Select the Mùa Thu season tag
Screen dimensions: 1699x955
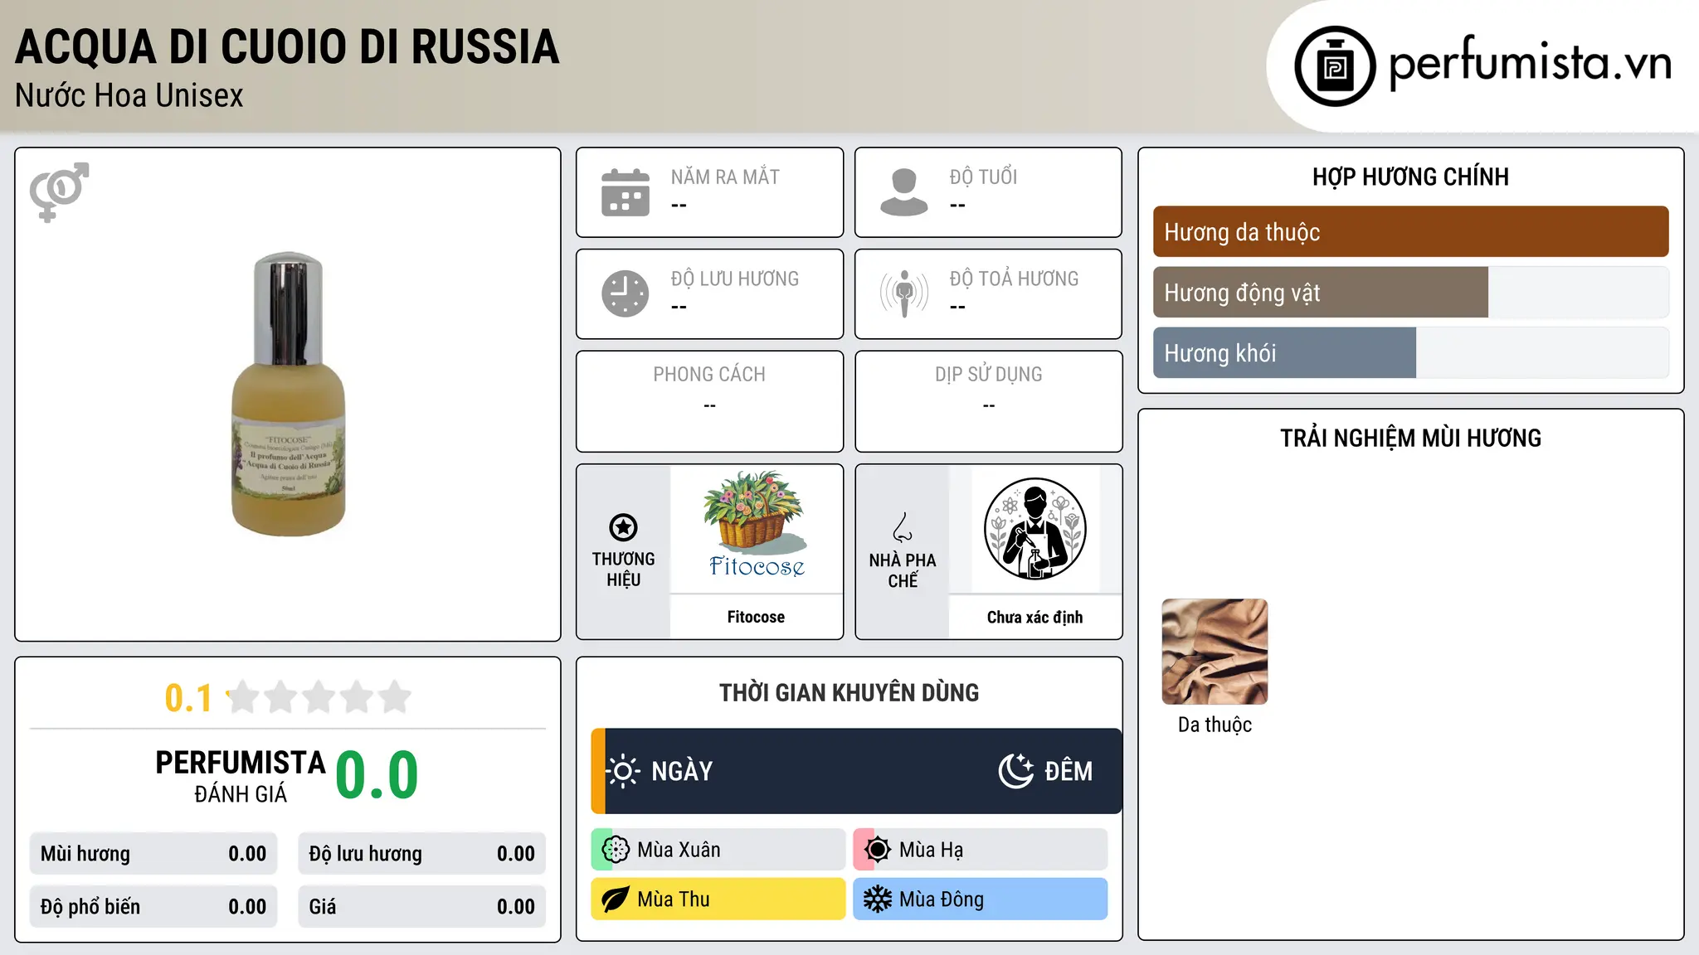718,899
